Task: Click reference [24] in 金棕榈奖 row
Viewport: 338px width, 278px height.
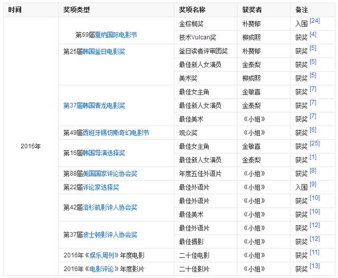Action: pos(315,21)
